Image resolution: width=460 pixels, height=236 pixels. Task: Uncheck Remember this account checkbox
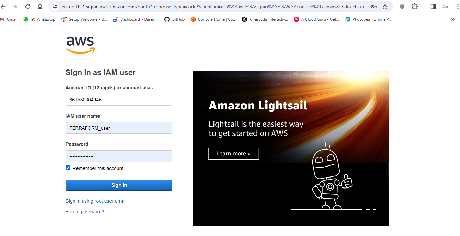pyautogui.click(x=68, y=168)
